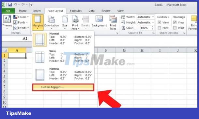Click the Save icon in quick access toolbar
The height and width of the screenshot is (119, 199).
[x=10, y=5]
